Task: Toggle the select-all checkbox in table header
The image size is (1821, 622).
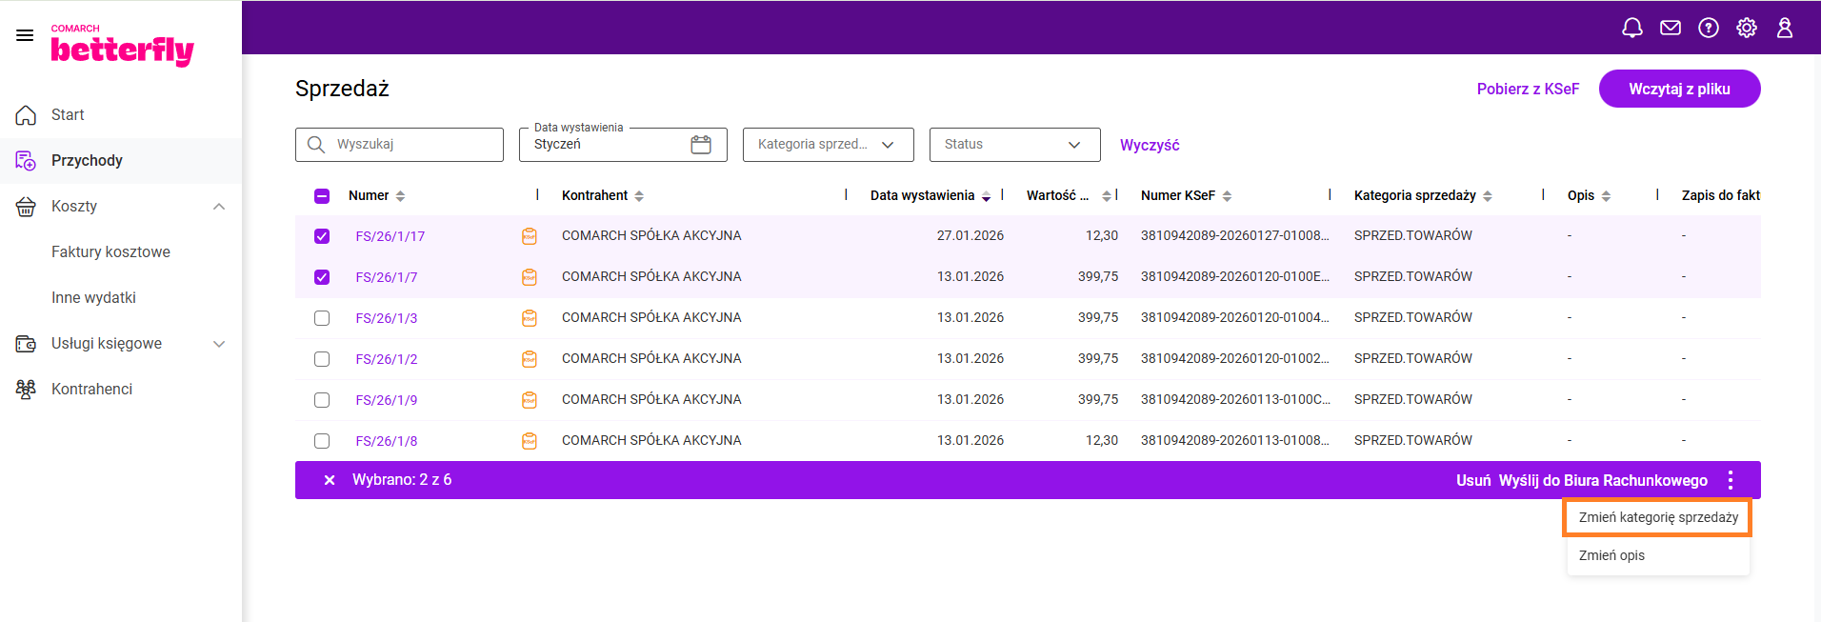Action: [322, 196]
